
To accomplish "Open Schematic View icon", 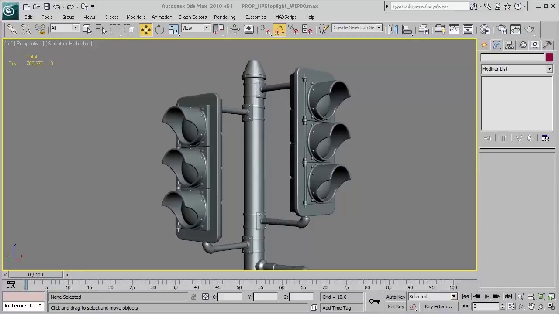I will (468, 30).
